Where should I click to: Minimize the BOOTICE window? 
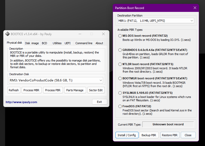[80, 34]
